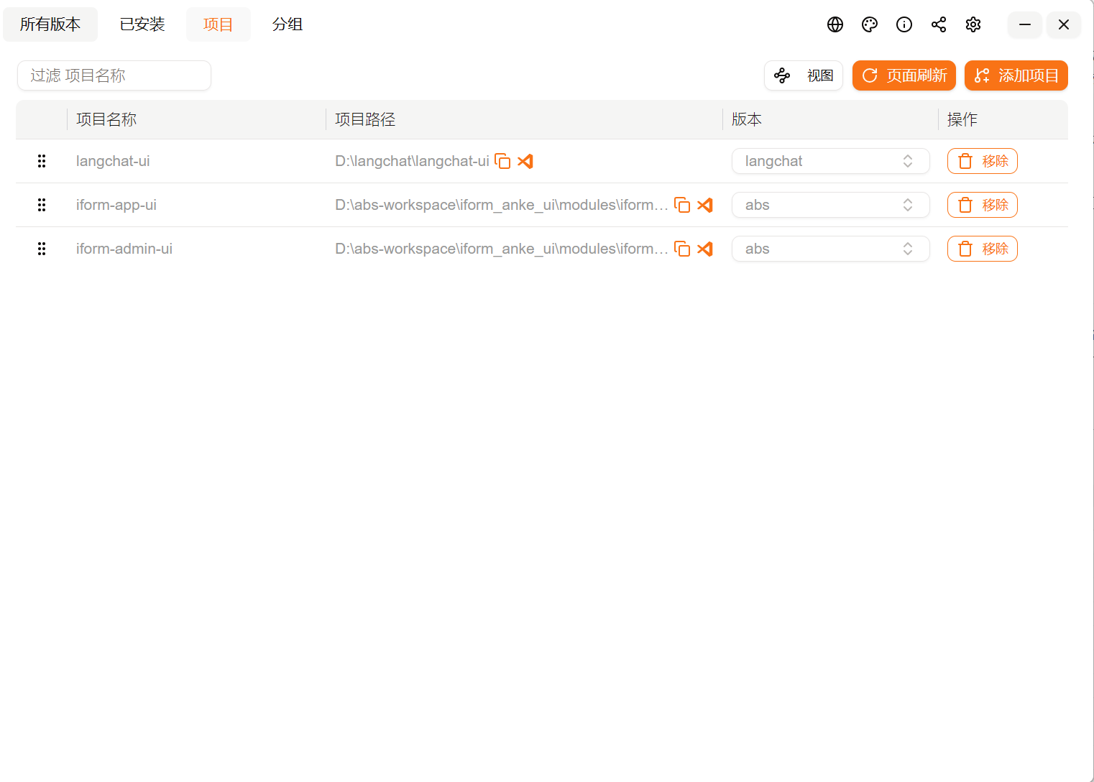Open the 分组 tab
Viewport: 1094px width, 782px height.
pyautogui.click(x=288, y=24)
